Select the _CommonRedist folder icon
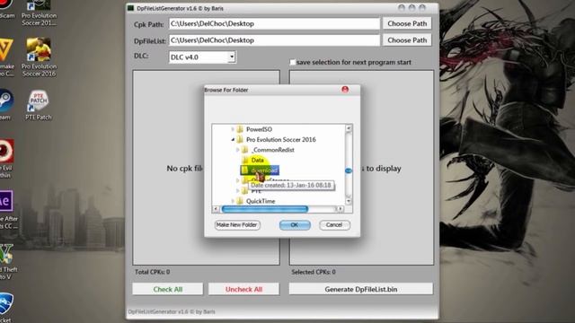Screen dimensions: 575x323 [245, 150]
